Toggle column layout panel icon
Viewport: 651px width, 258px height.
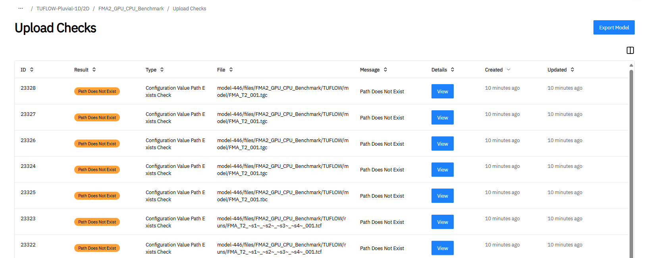click(630, 50)
